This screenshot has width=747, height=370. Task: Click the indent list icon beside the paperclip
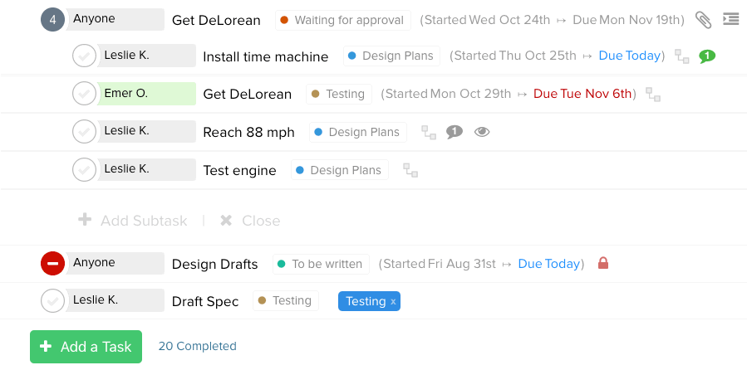coord(731,19)
